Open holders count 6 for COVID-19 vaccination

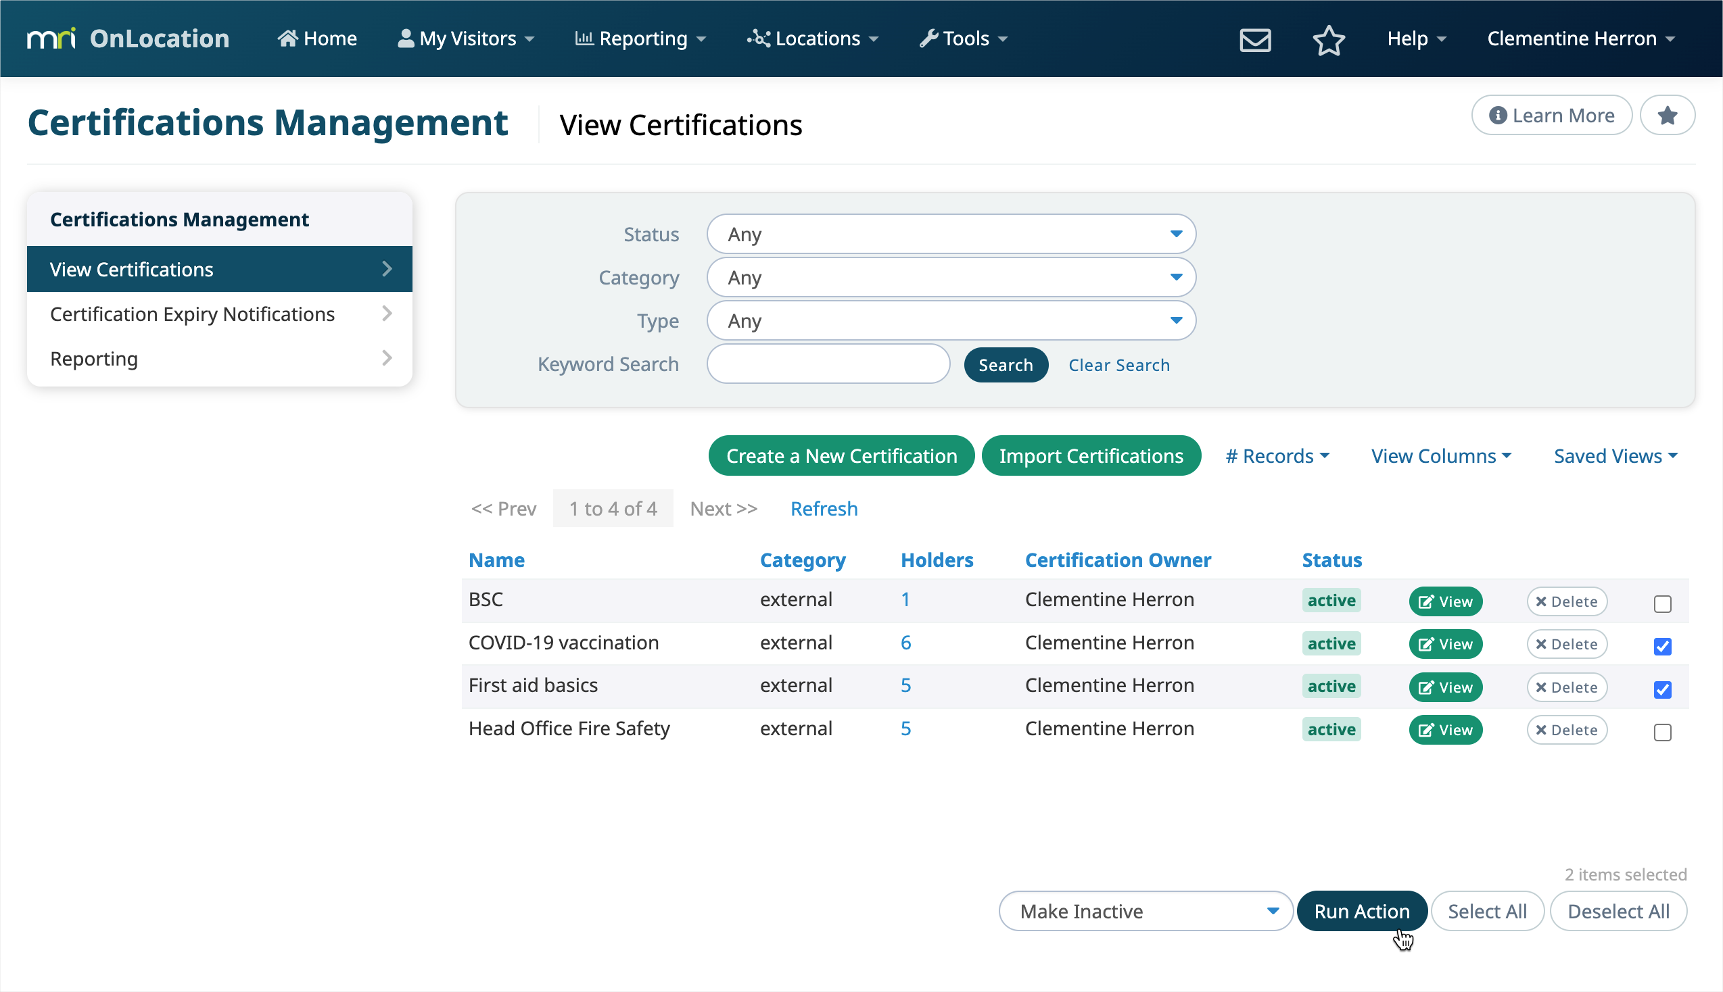pos(906,643)
